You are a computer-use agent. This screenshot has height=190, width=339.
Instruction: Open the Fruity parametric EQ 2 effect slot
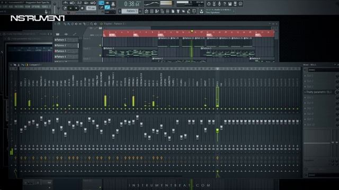(319, 92)
